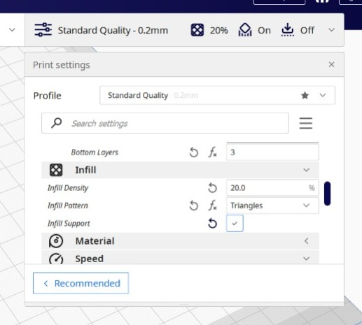
Task: Click the Infill Pattern label
Action: coord(68,205)
